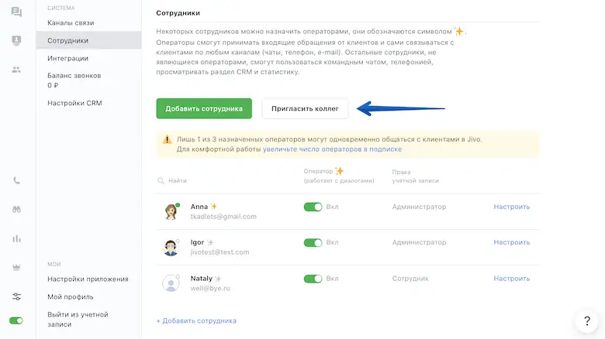The image size is (605, 339).
Task: Open the settings sliders icon
Action: click(16, 296)
